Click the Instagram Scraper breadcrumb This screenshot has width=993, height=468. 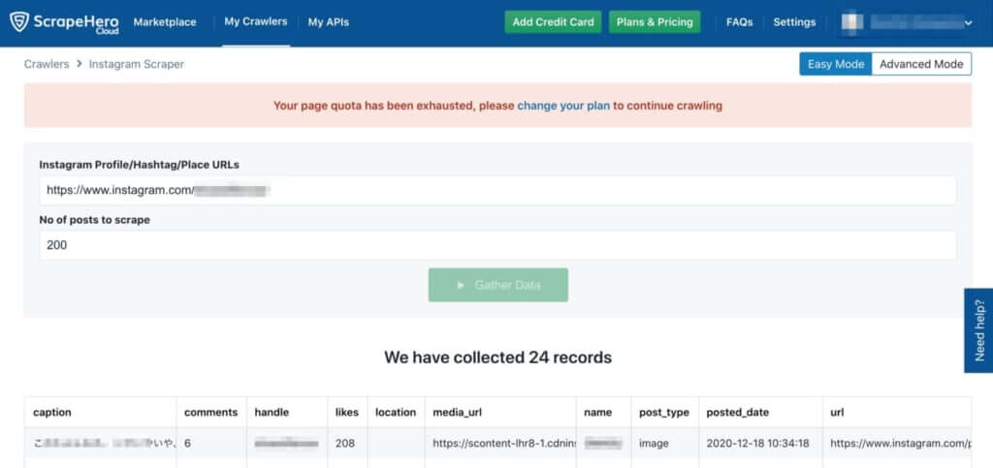click(x=136, y=64)
